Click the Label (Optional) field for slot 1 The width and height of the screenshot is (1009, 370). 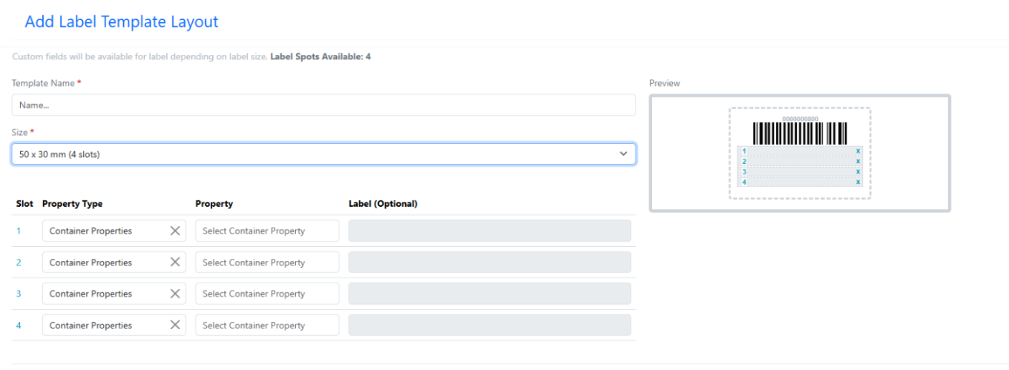coord(490,231)
